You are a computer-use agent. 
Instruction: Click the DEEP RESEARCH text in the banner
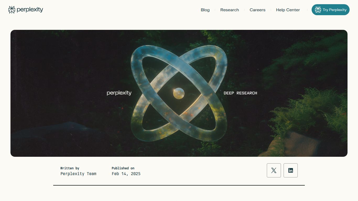pyautogui.click(x=240, y=93)
